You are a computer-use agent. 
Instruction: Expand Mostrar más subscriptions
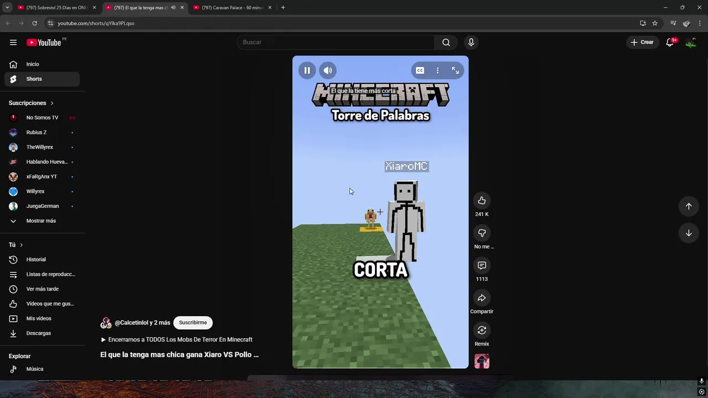pyautogui.click(x=42, y=221)
